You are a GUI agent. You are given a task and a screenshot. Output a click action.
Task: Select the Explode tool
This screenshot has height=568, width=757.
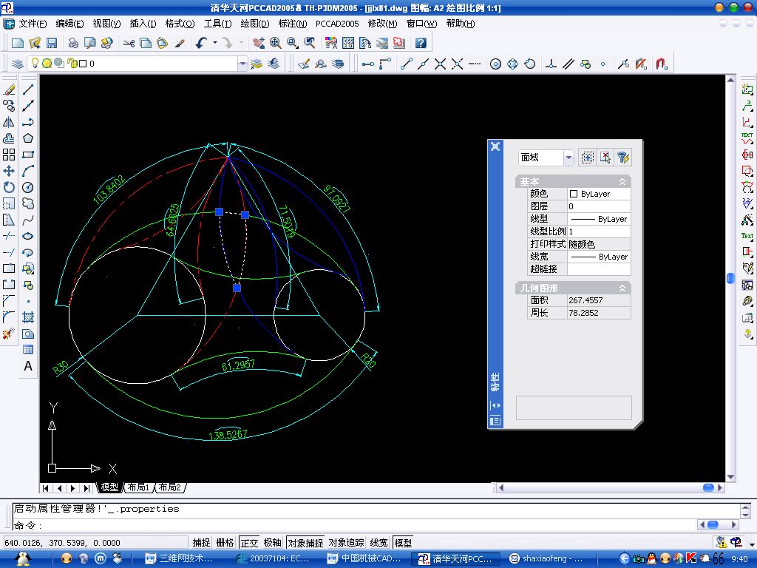click(9, 334)
